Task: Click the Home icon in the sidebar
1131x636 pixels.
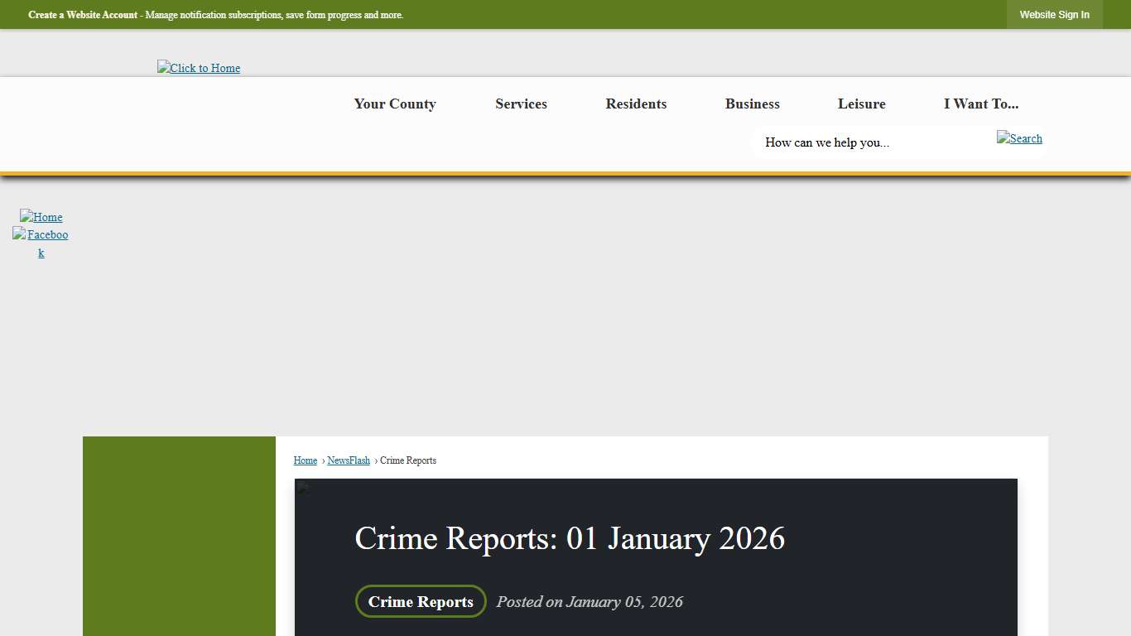Action: pyautogui.click(x=41, y=217)
